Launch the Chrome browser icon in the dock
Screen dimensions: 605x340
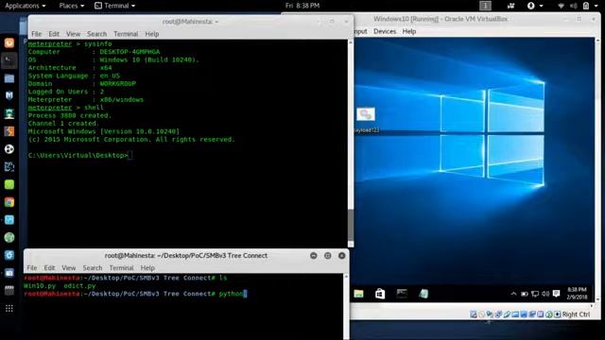(x=9, y=202)
